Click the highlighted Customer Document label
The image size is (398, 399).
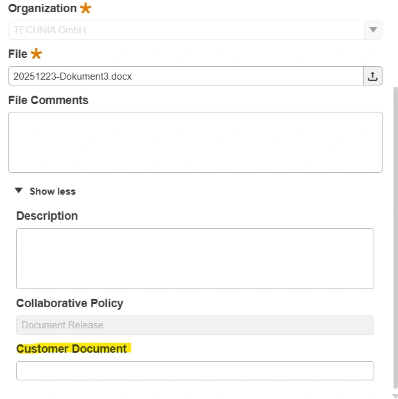(x=72, y=349)
